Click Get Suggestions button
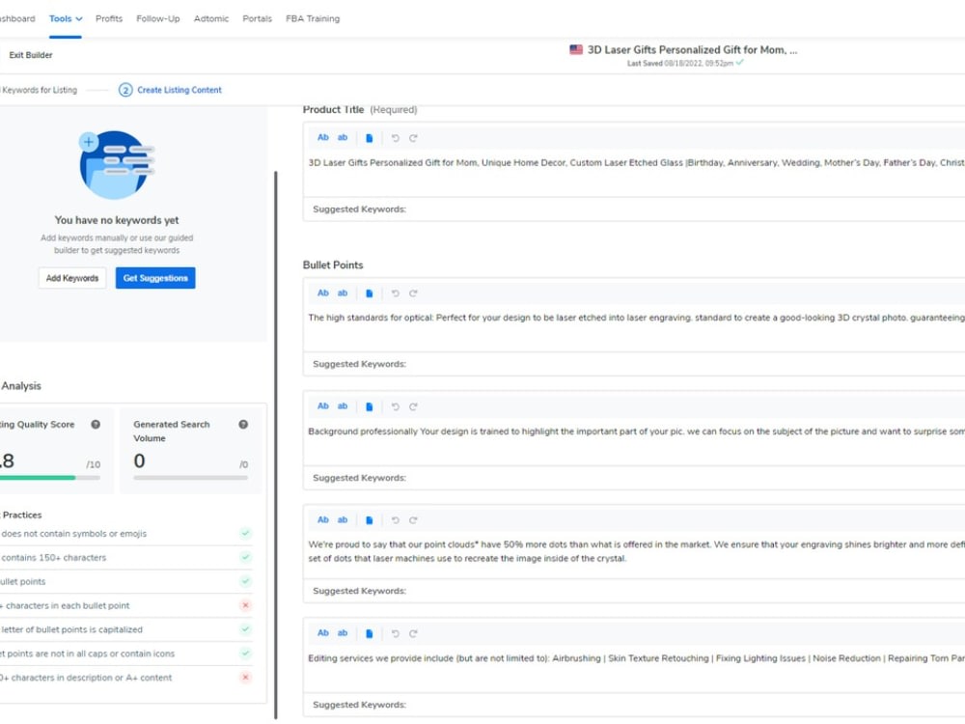The width and height of the screenshot is (965, 724). [155, 278]
